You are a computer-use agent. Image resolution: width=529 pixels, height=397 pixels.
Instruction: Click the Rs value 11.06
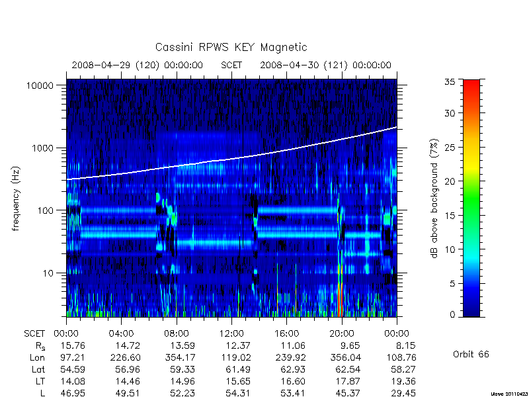coord(293,345)
